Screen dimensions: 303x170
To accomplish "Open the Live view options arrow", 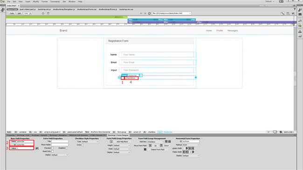I will 30,14.
